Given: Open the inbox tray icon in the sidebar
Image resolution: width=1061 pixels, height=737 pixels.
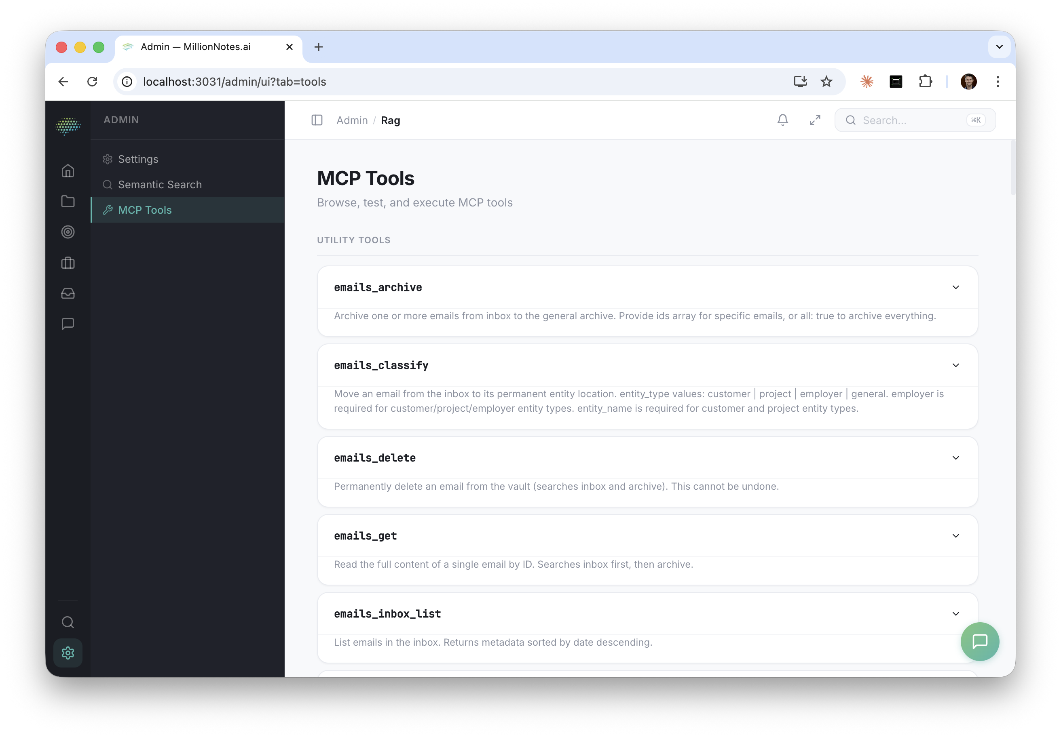Looking at the screenshot, I should point(68,293).
